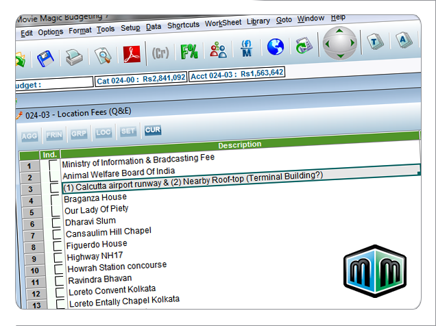Toggle the CUR currency button

[x=153, y=129]
